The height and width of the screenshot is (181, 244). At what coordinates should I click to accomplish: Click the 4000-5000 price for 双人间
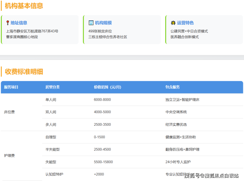click(x=102, y=112)
